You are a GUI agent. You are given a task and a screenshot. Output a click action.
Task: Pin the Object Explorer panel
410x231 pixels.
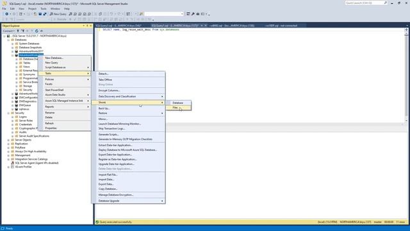coord(87,26)
